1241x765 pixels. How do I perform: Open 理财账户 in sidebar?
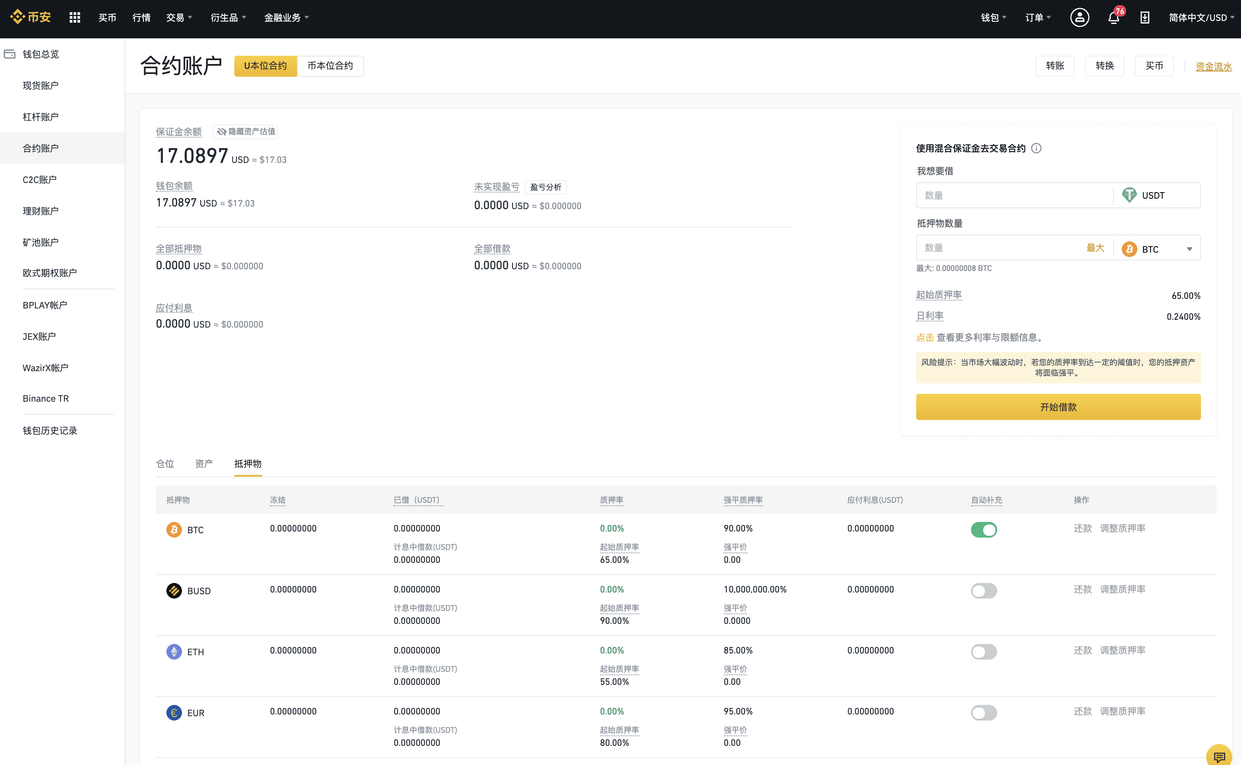point(41,211)
